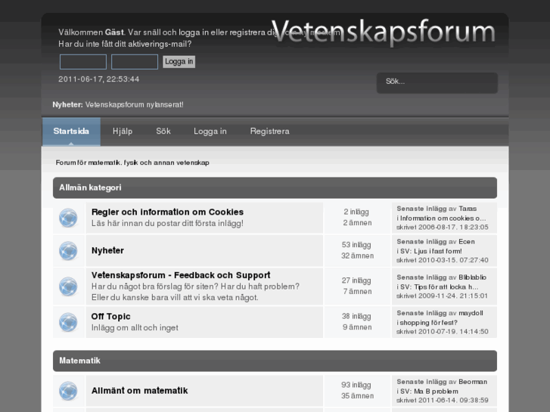Click '27 inlägg' count for Feedback och Support
550x412 pixels.
click(356, 280)
